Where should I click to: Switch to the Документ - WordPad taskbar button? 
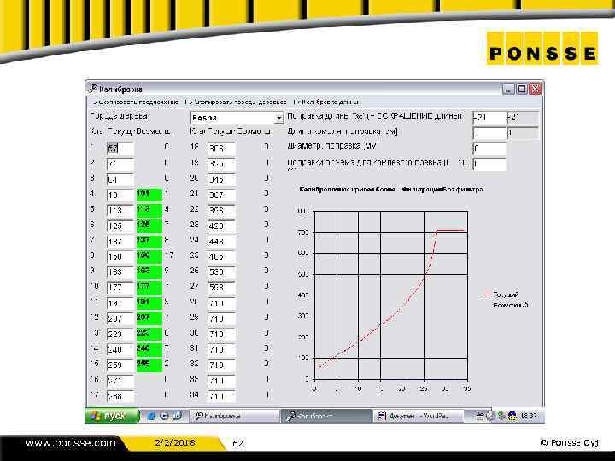(x=418, y=416)
